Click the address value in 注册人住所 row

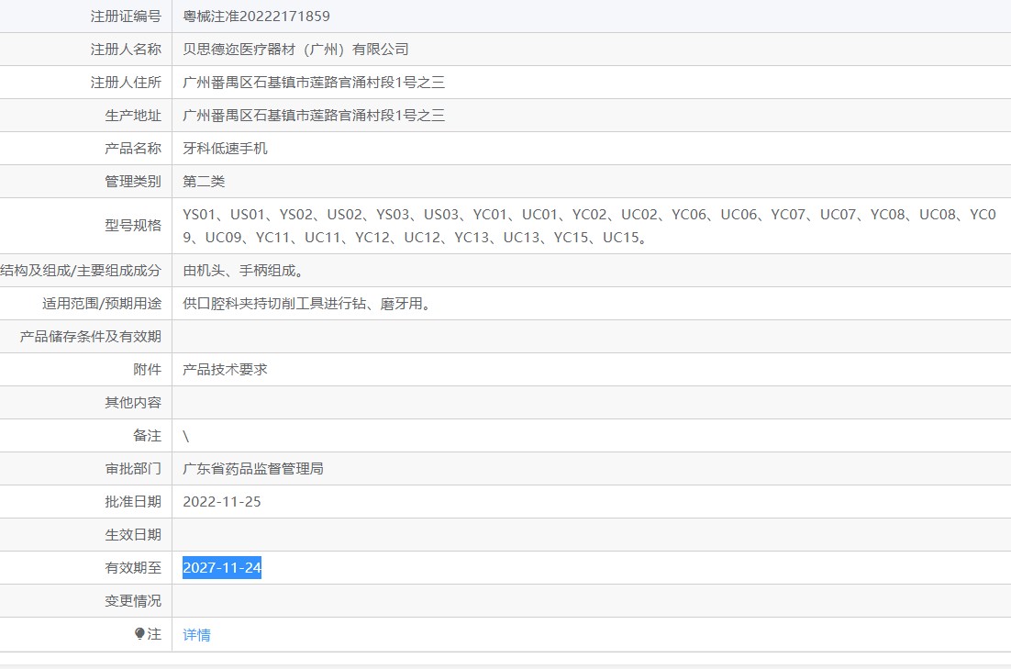pos(314,82)
